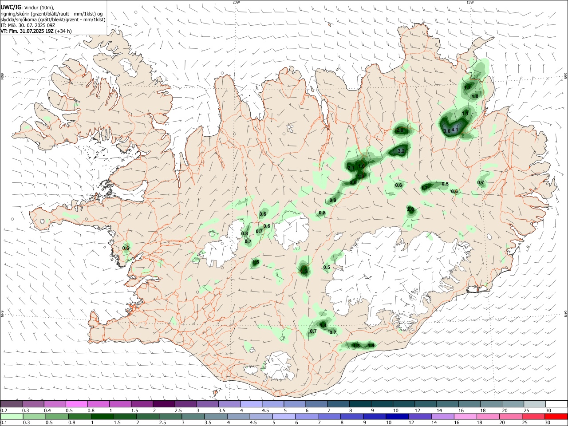The width and height of the screenshot is (568, 426).
Task: Select lower legend pale green swatch at 0.1
Action: pyautogui.click(x=11, y=416)
